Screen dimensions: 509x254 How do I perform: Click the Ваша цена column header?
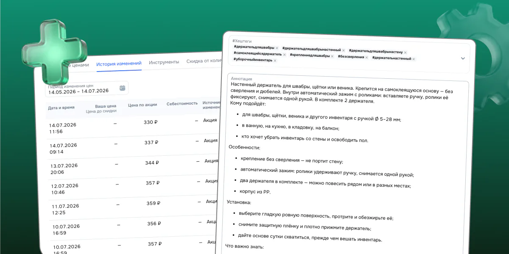tap(106, 106)
